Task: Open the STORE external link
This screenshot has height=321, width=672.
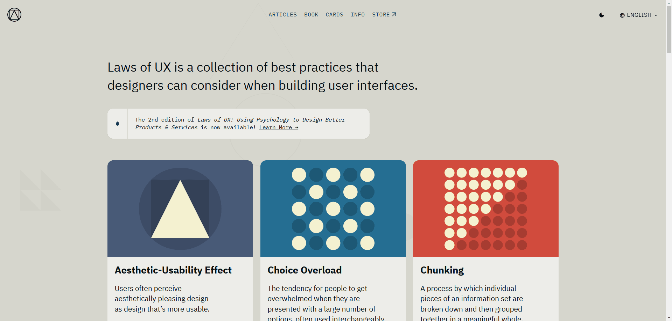Action: point(384,15)
